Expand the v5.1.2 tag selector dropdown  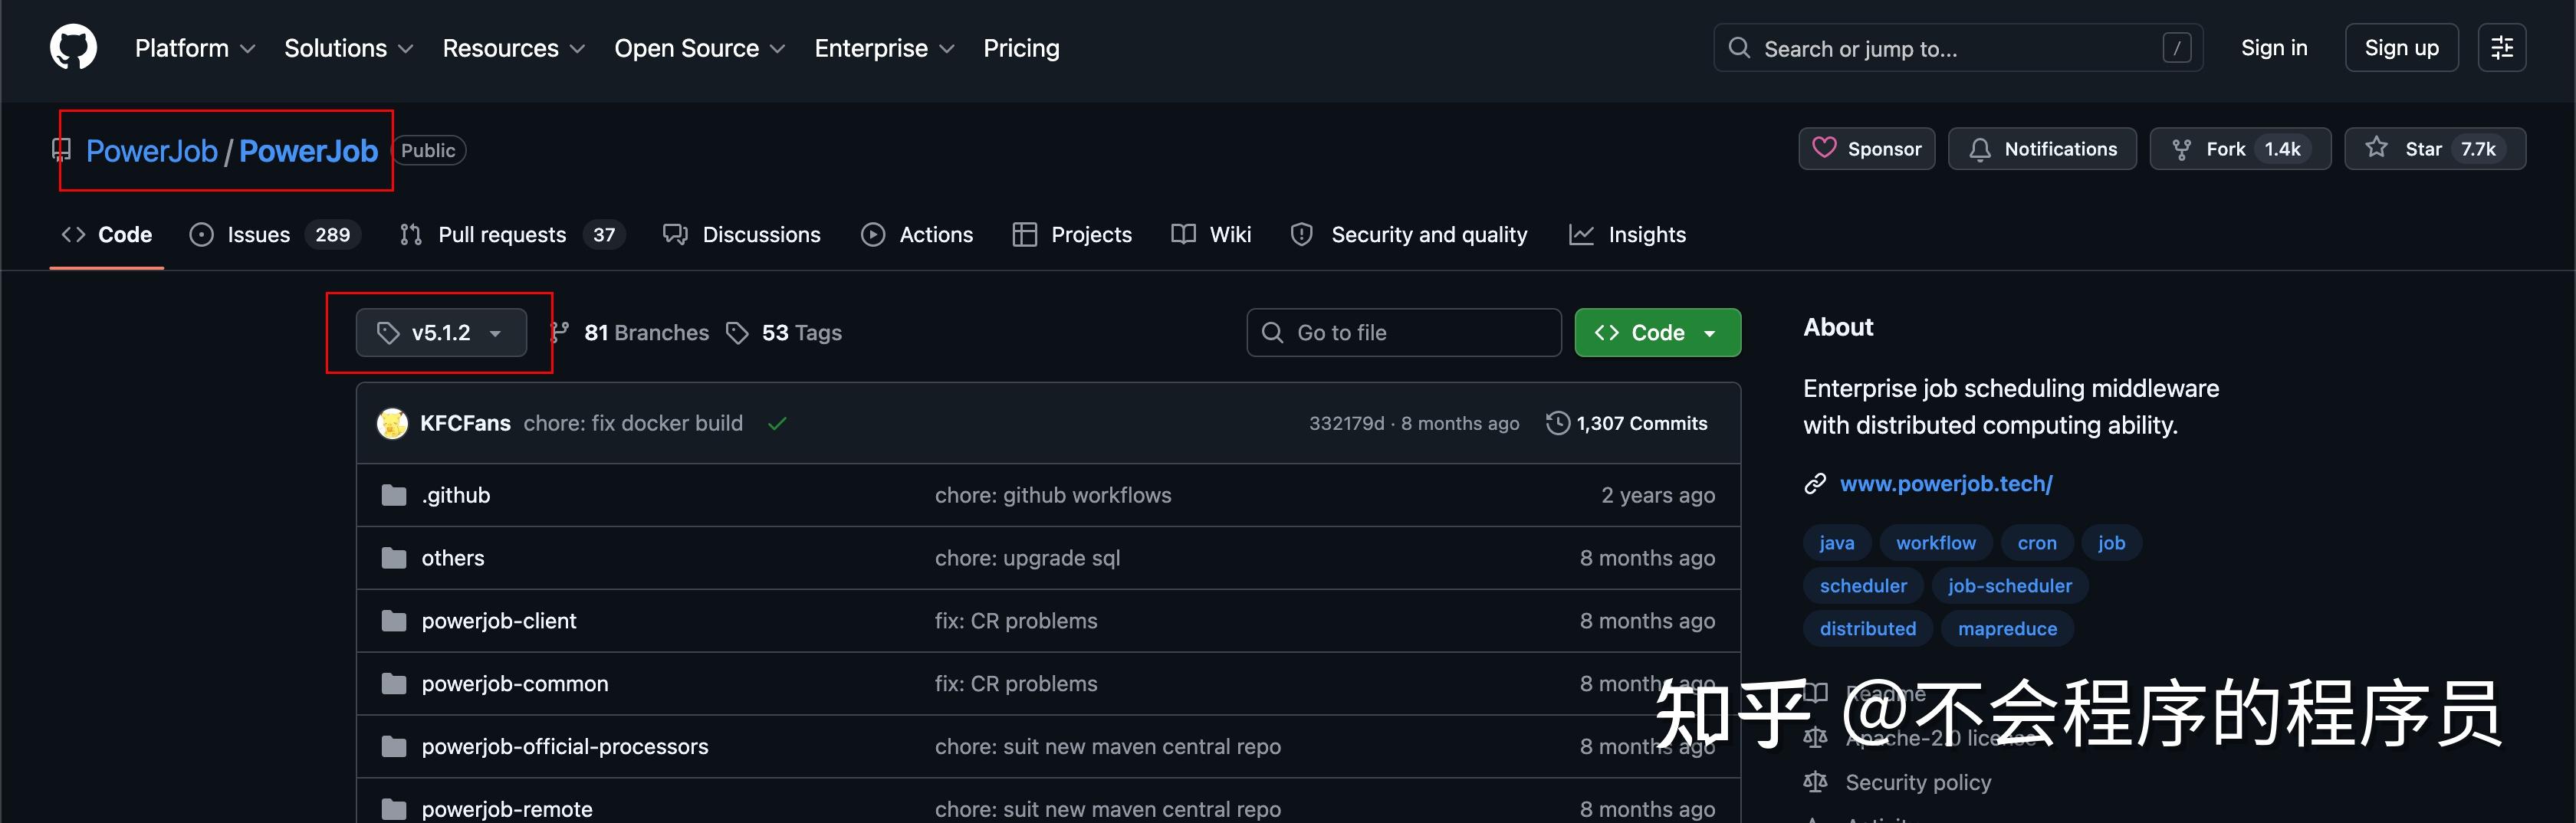pyautogui.click(x=441, y=333)
